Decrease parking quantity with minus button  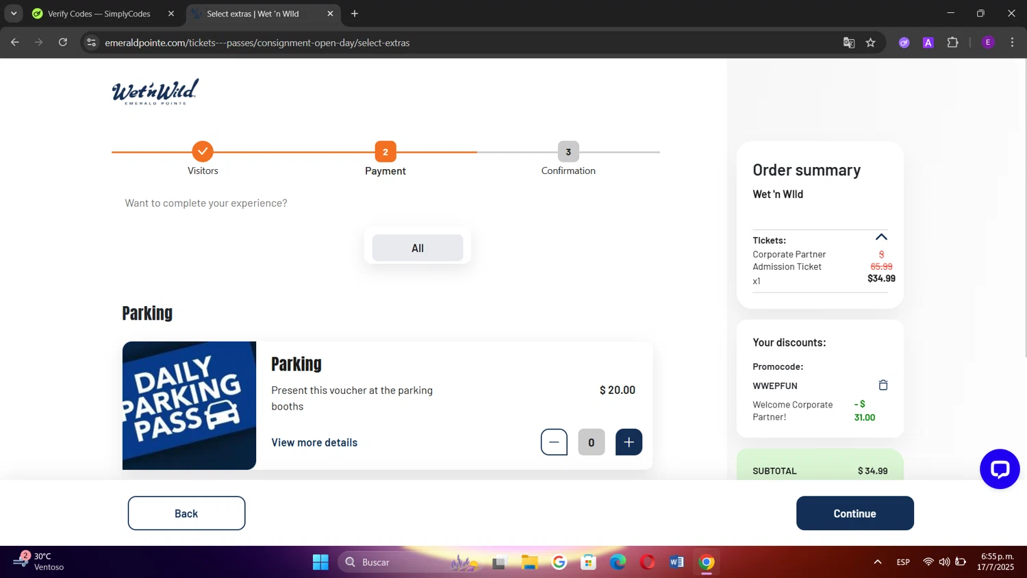point(554,442)
